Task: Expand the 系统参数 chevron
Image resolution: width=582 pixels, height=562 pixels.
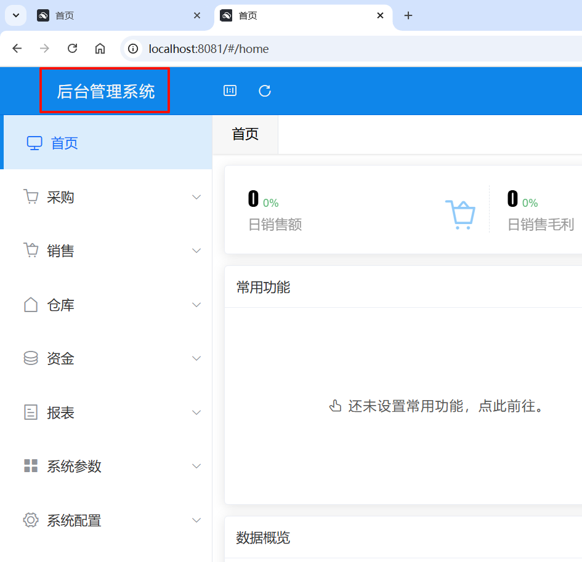Action: [196, 466]
